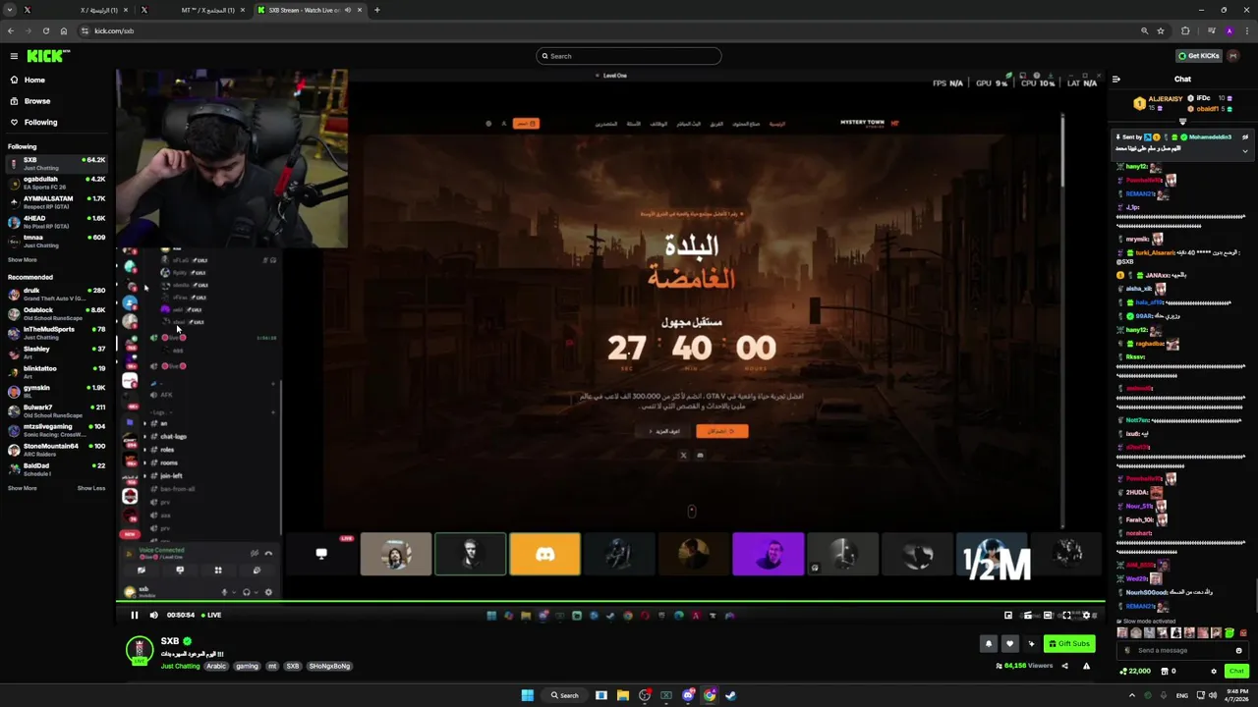Viewport: 1258px width, 707px height.
Task: Open StoneMountain64 recommended channel
Action: (x=56, y=450)
